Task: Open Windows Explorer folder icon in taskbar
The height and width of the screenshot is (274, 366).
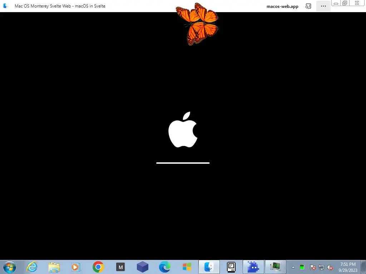Action: pyautogui.click(x=54, y=267)
